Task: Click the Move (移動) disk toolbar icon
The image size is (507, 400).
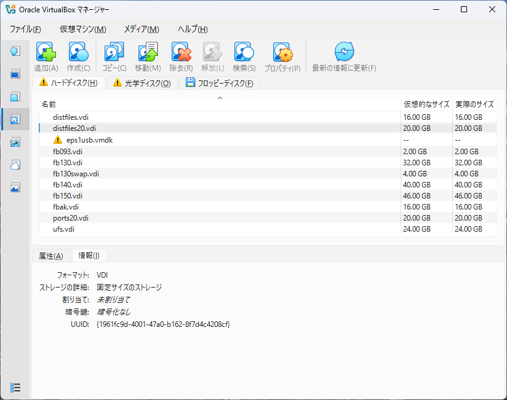Action: coord(148,52)
